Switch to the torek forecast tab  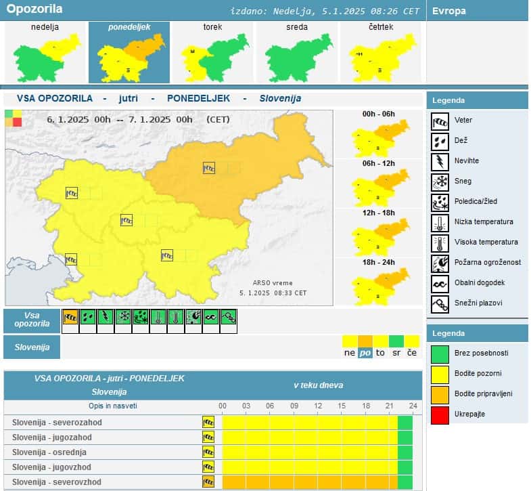pos(212,51)
